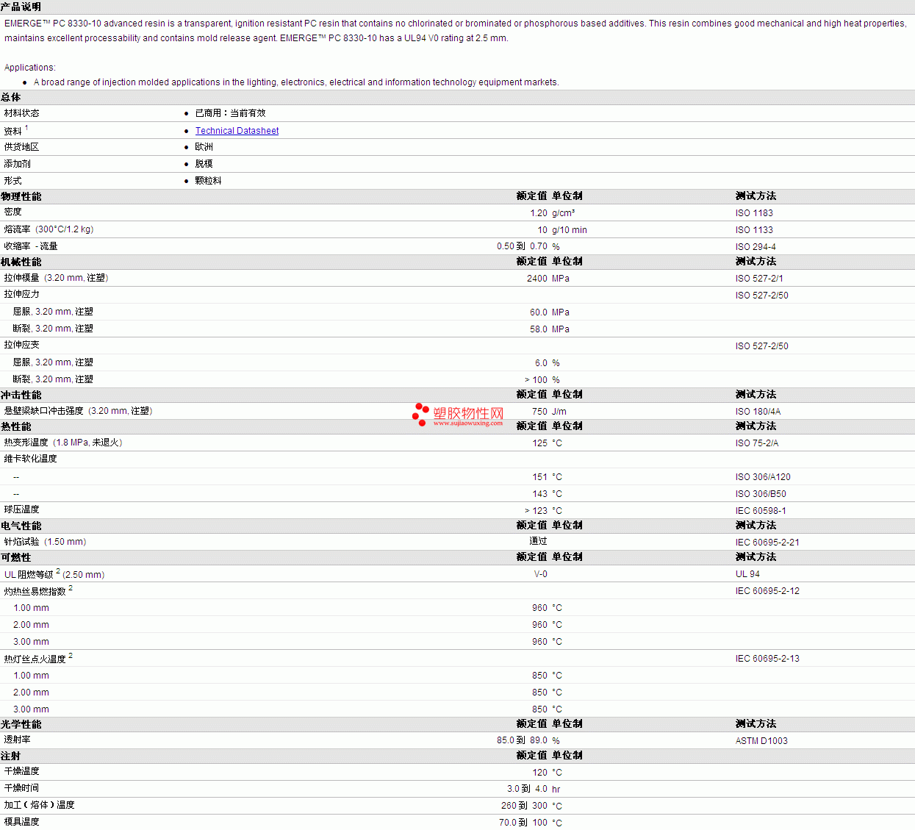The height and width of the screenshot is (830, 915).
Task: Select the 总体 section header
Action: tap(11, 97)
